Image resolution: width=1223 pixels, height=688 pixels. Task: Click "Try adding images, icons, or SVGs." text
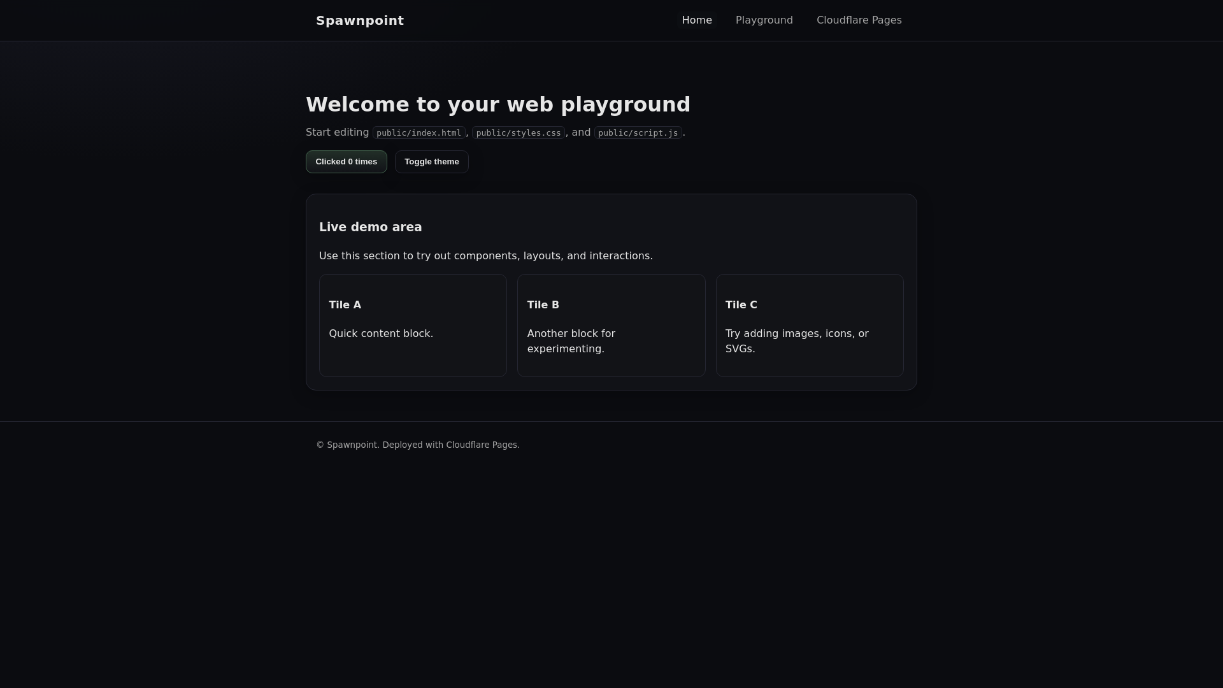coord(797,341)
